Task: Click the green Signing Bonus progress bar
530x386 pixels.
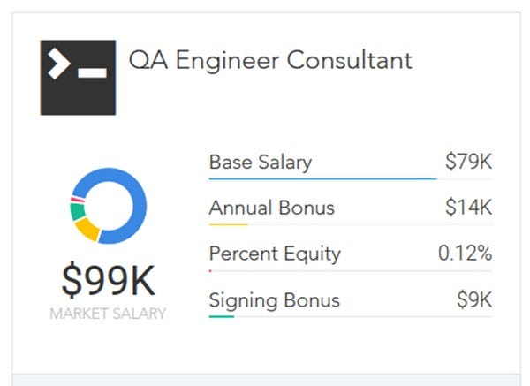Action: coord(222,317)
